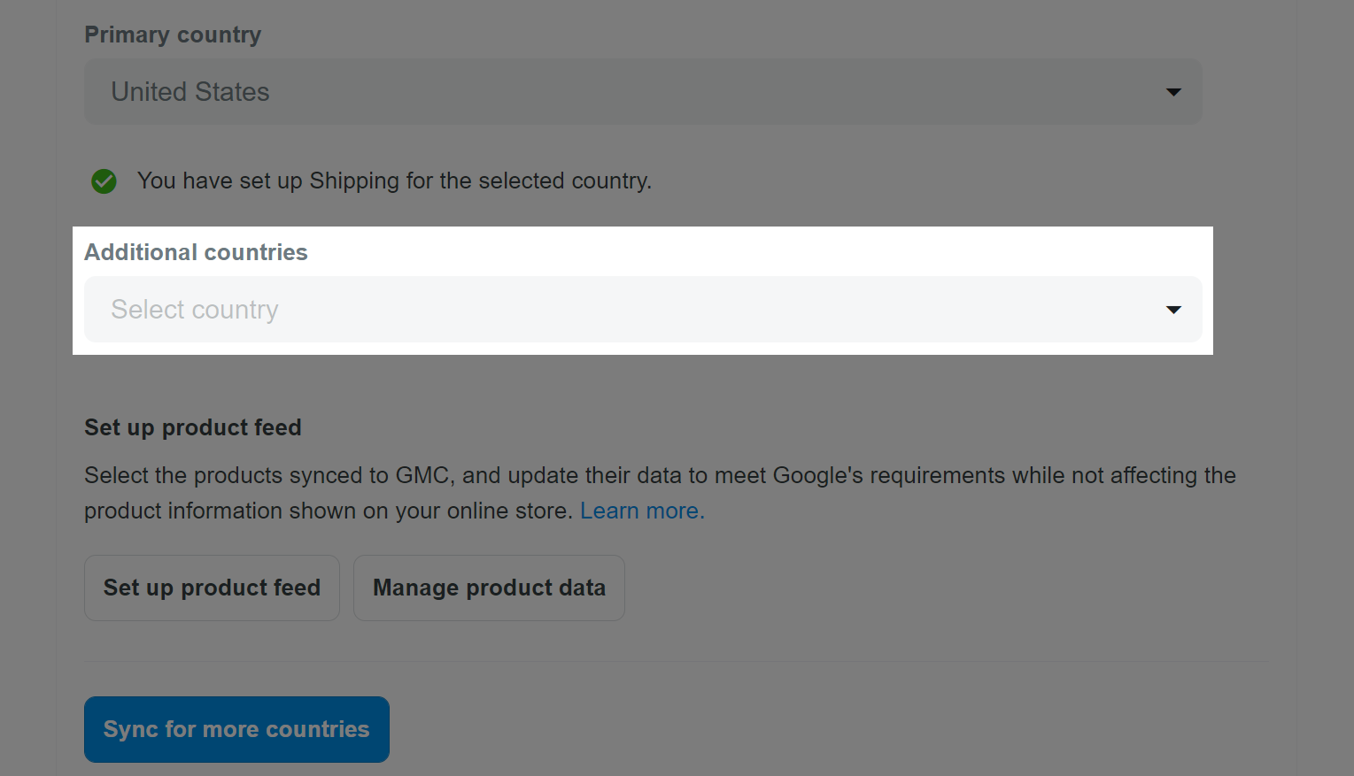Click the shipping set up confirmation message
Viewport: 1354px width, 776px height.
[x=394, y=181]
